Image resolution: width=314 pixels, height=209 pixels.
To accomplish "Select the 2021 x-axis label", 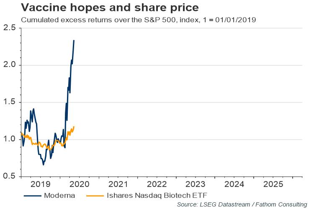I will click(x=116, y=184).
